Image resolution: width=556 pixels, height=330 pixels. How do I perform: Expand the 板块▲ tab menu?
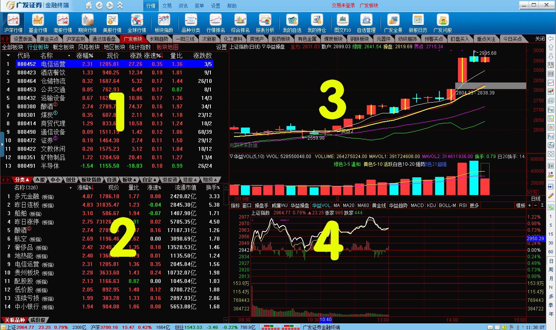pyautogui.click(x=129, y=180)
